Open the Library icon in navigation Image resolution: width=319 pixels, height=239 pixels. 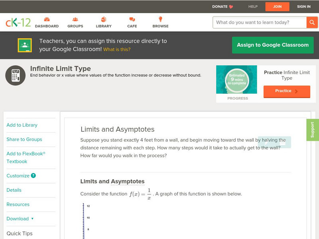(x=104, y=20)
